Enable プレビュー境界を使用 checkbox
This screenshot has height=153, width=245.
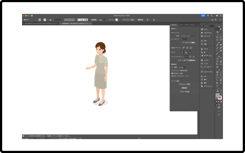[x=172, y=70]
